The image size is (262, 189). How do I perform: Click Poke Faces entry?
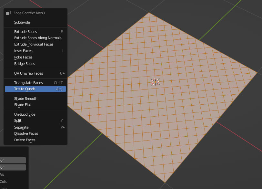(35, 57)
